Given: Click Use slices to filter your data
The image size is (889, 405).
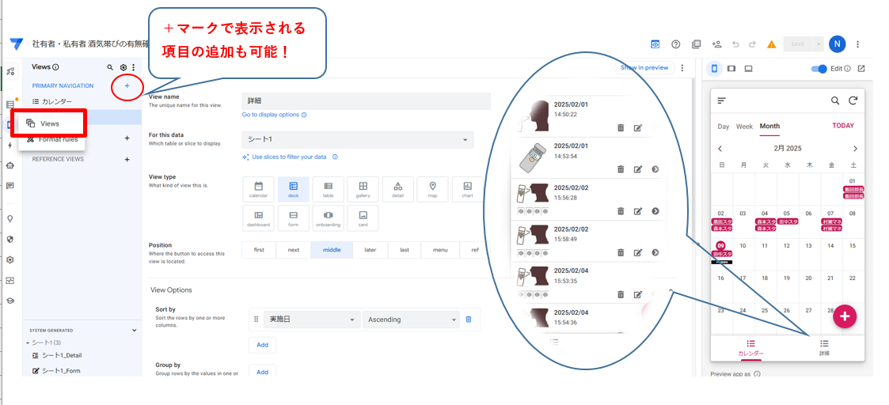Looking at the screenshot, I should 289,157.
